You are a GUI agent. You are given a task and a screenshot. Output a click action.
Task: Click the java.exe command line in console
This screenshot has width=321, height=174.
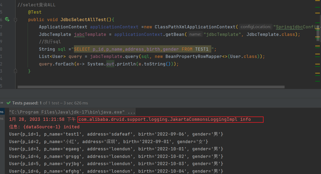click(72, 112)
